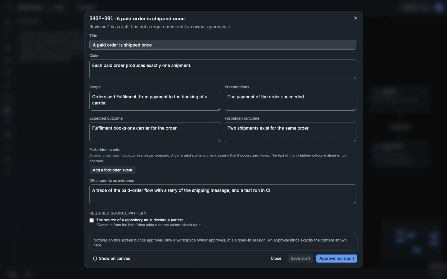The width and height of the screenshot is (447, 279).
Task: Click the Scope text area
Action: (x=155, y=101)
